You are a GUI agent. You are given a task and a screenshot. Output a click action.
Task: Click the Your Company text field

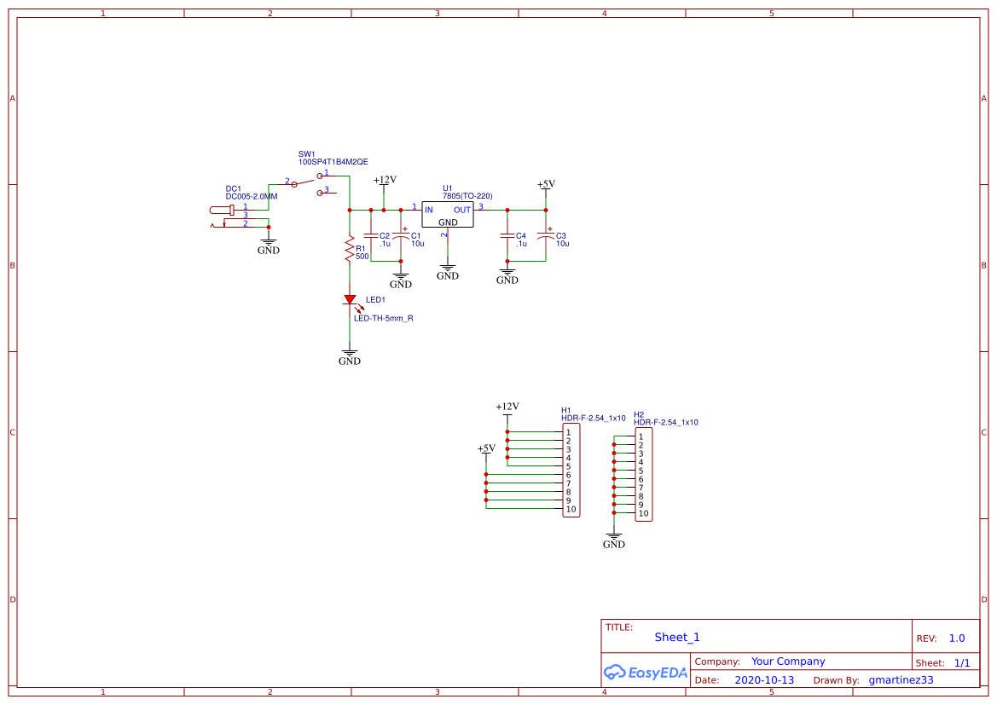pos(785,661)
